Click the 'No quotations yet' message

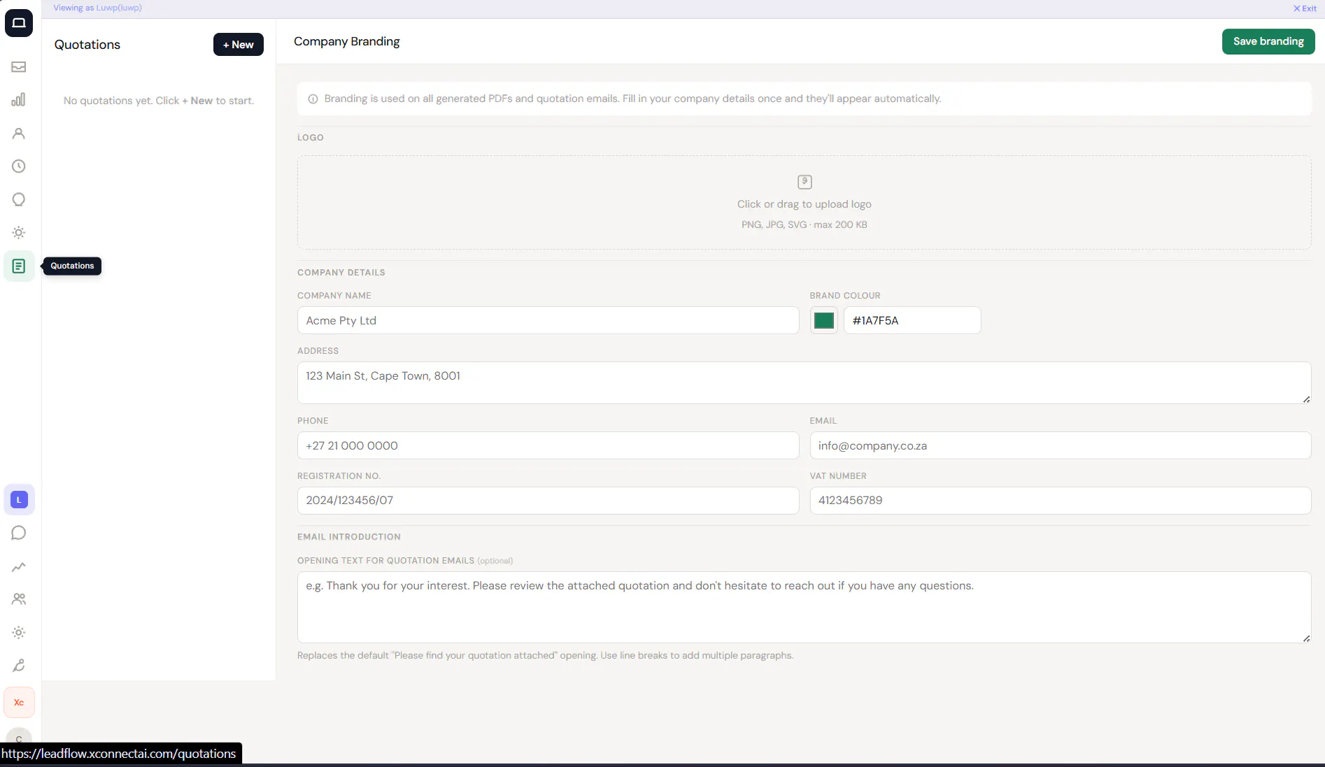159,101
